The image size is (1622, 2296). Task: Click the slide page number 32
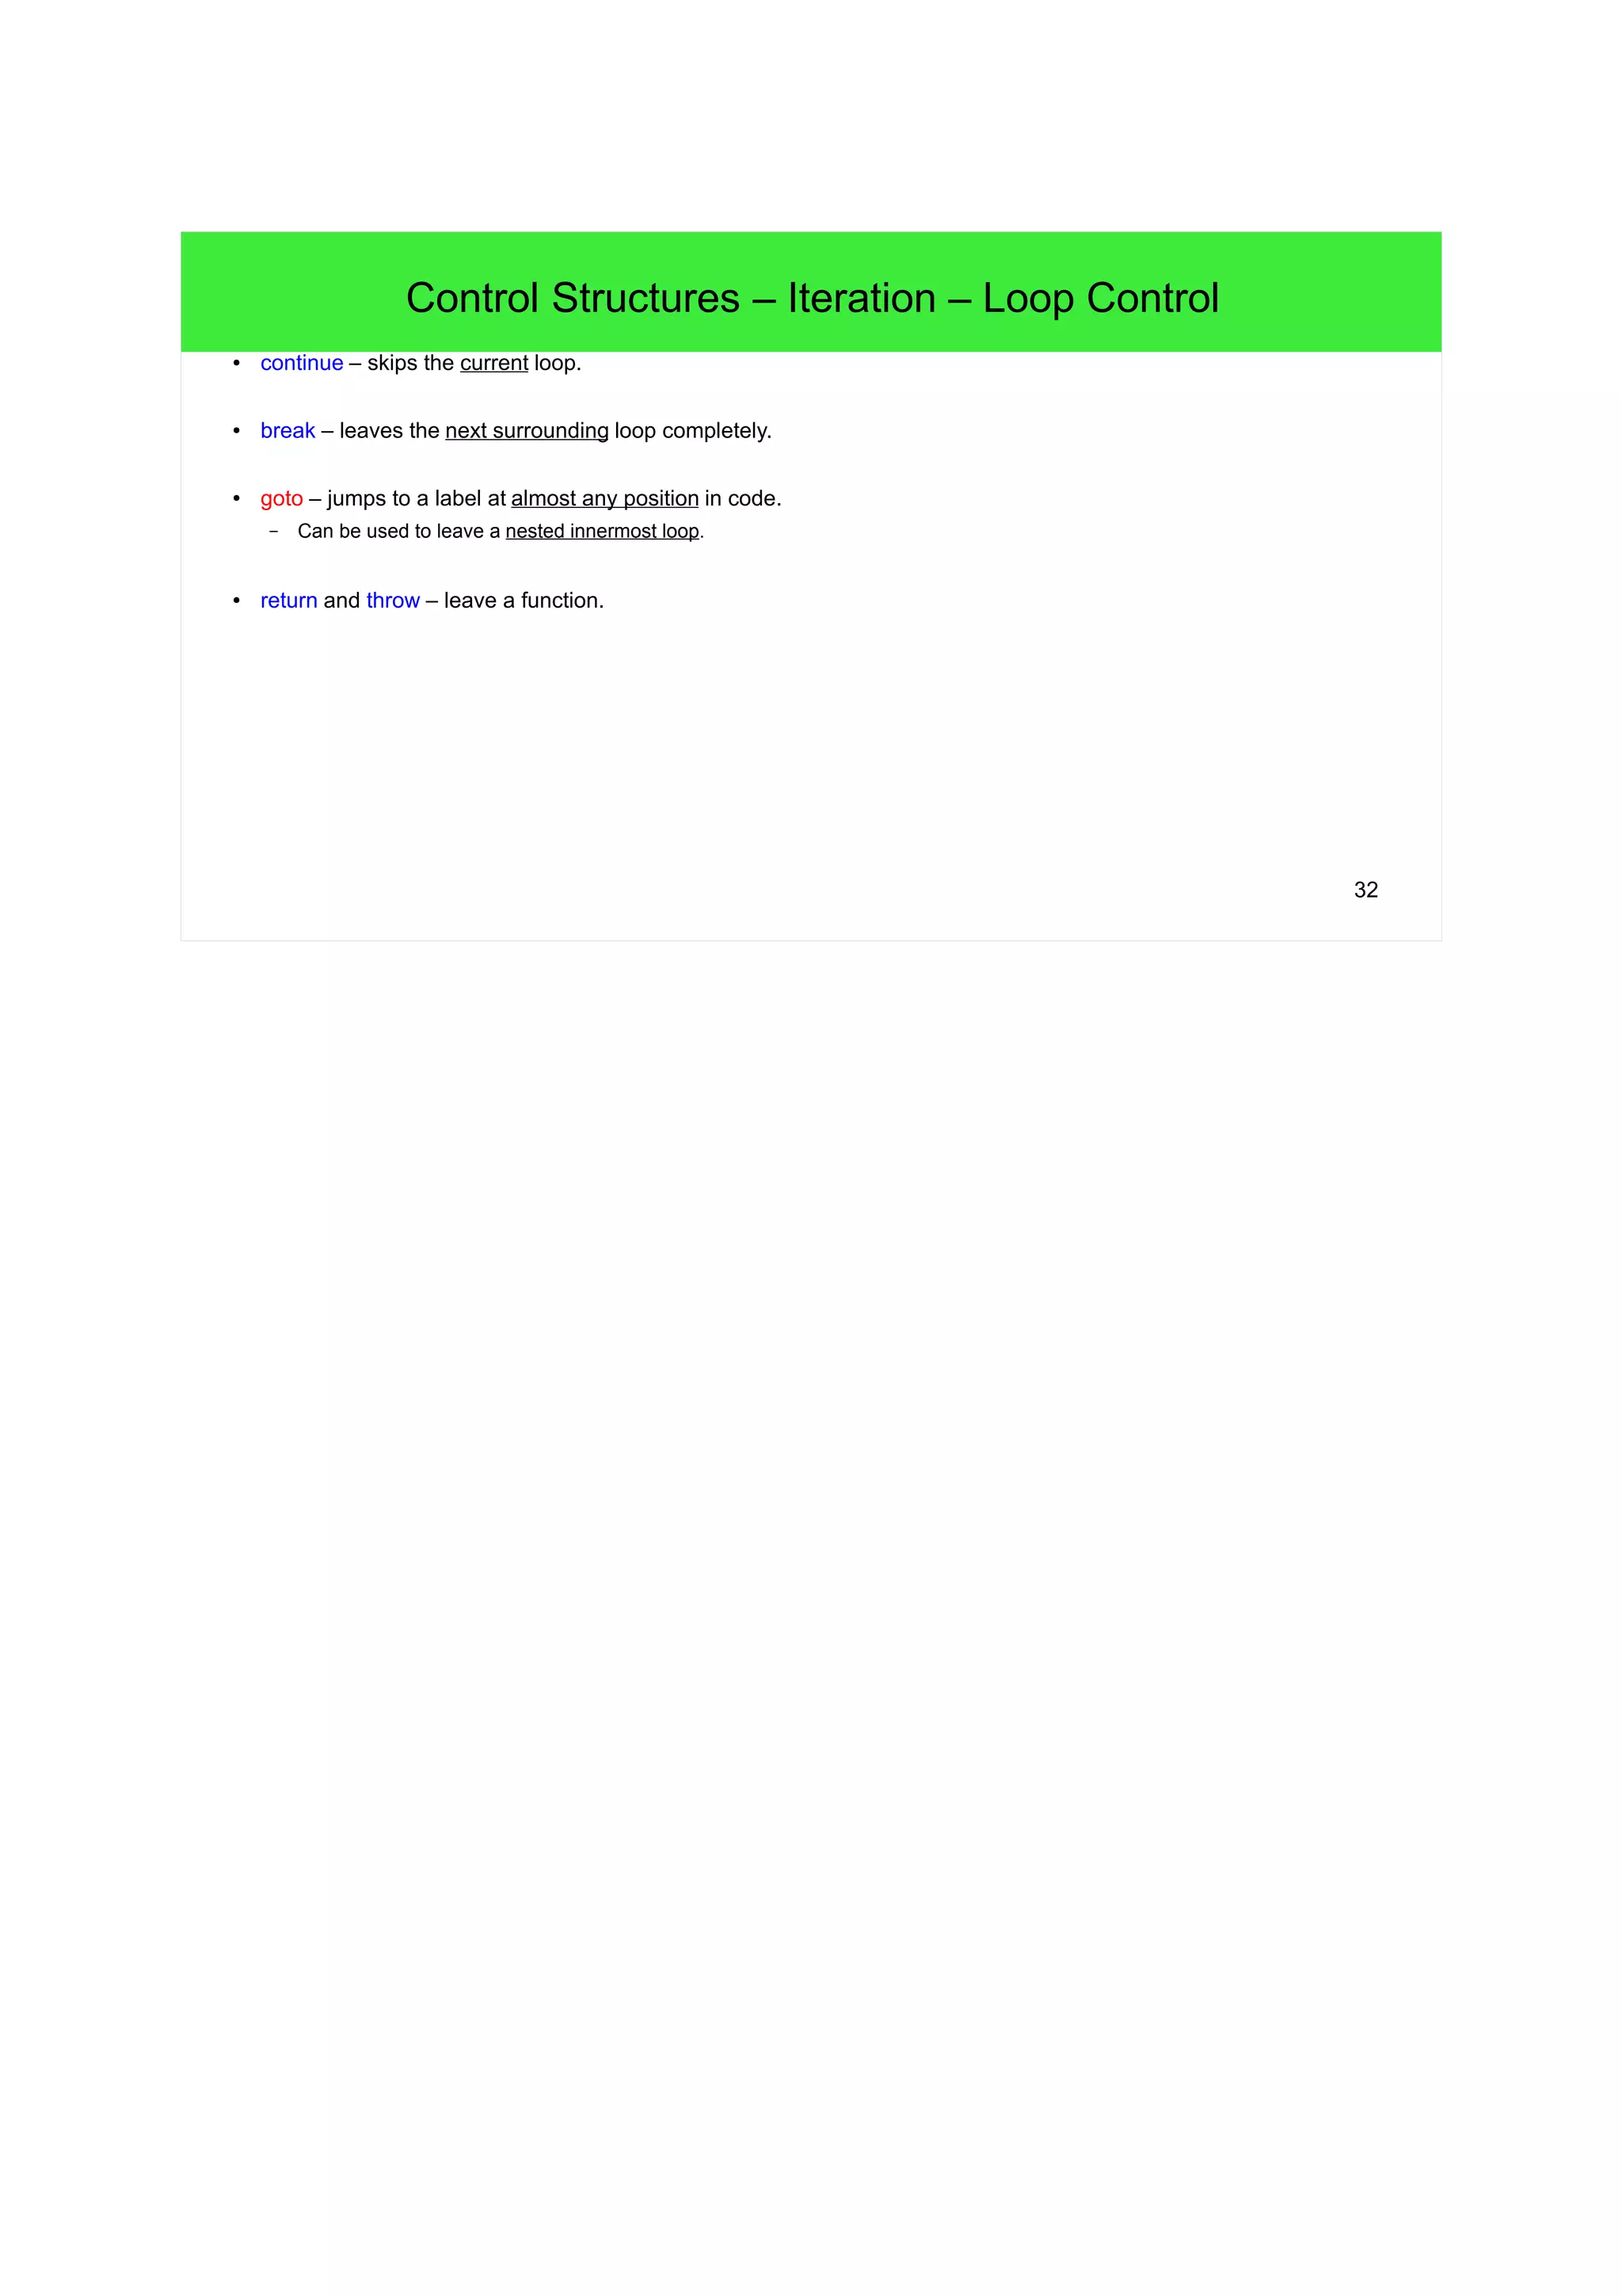(1366, 890)
